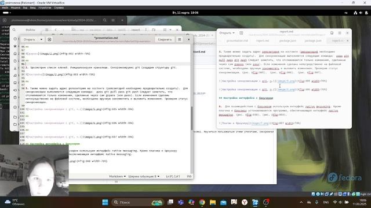Viewport: 371px width, 208px height.
Task: Open hamburger menu in presentation.md editor
Action: click(180, 39)
